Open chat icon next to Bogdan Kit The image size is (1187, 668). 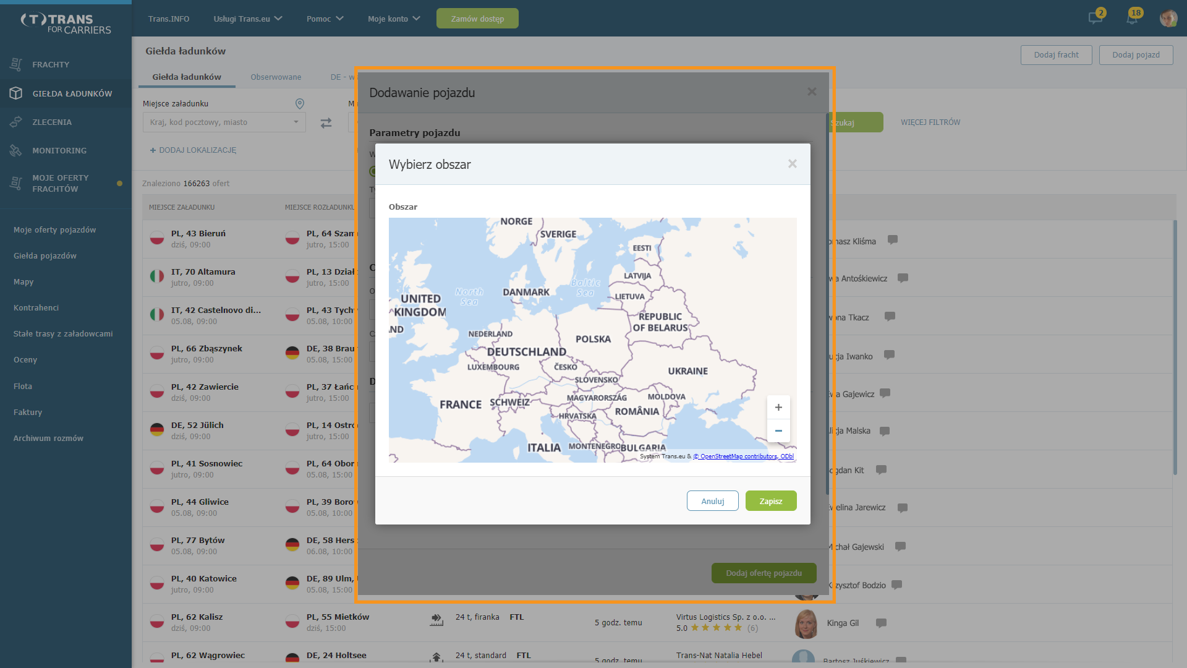[x=881, y=469]
